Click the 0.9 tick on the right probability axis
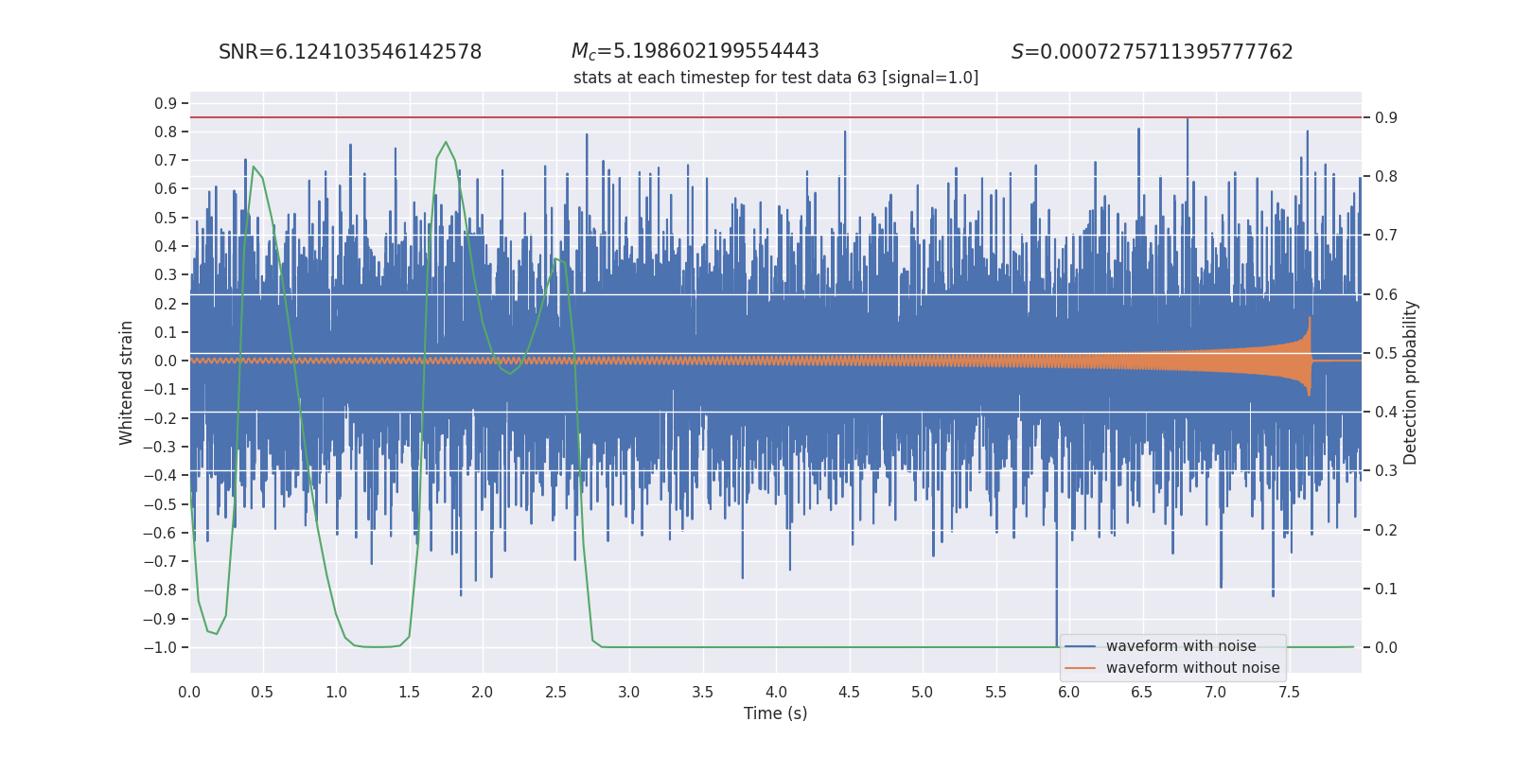1514x757 pixels. pyautogui.click(x=1386, y=117)
